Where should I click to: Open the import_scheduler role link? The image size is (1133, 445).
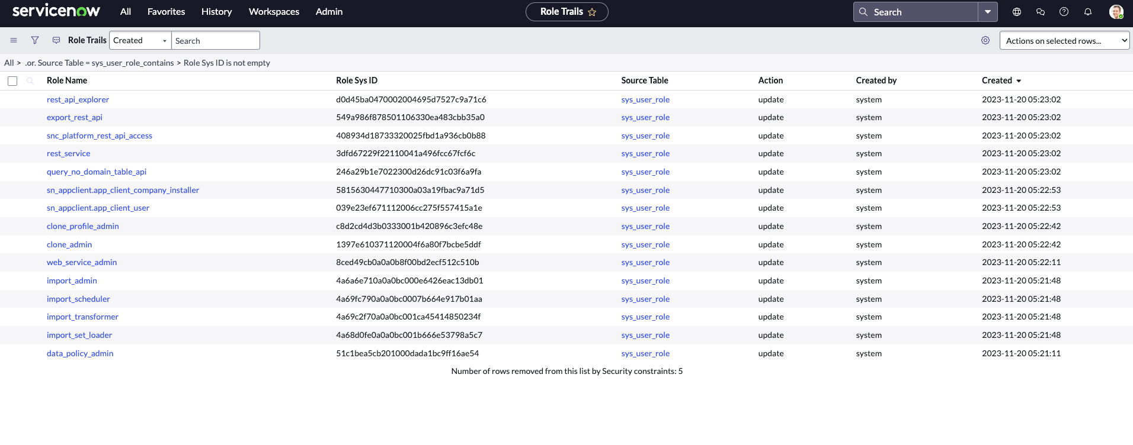(x=78, y=299)
